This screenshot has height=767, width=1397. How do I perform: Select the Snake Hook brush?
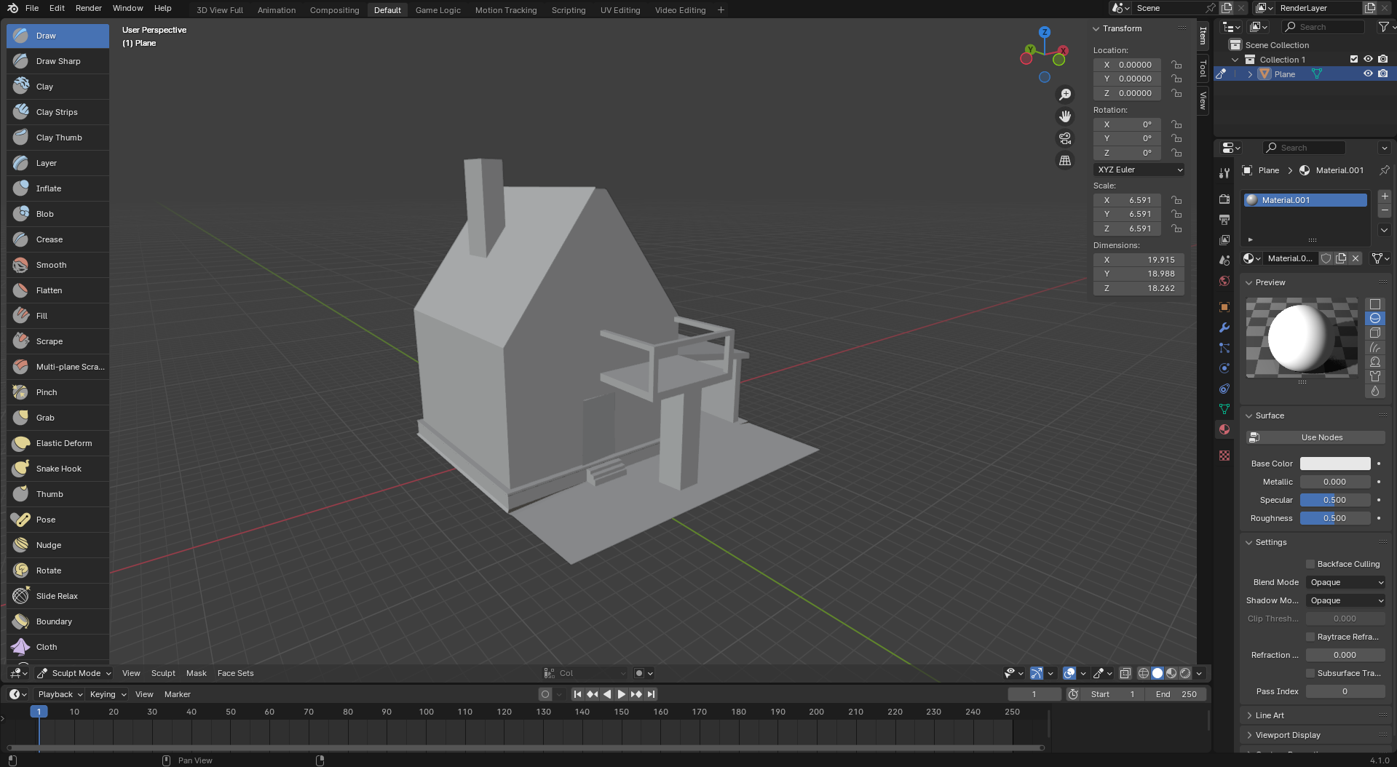click(58, 469)
